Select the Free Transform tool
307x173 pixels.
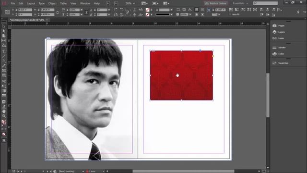[4, 86]
